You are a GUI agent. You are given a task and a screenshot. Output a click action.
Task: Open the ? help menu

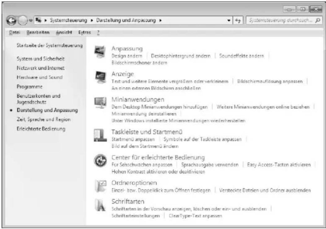click(x=98, y=32)
